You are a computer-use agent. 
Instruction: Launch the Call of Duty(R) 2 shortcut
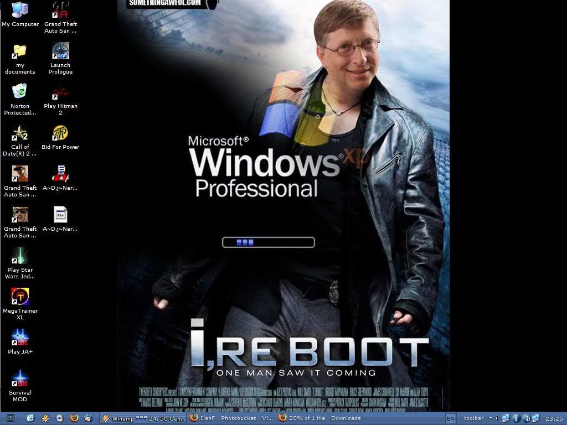[x=20, y=141]
